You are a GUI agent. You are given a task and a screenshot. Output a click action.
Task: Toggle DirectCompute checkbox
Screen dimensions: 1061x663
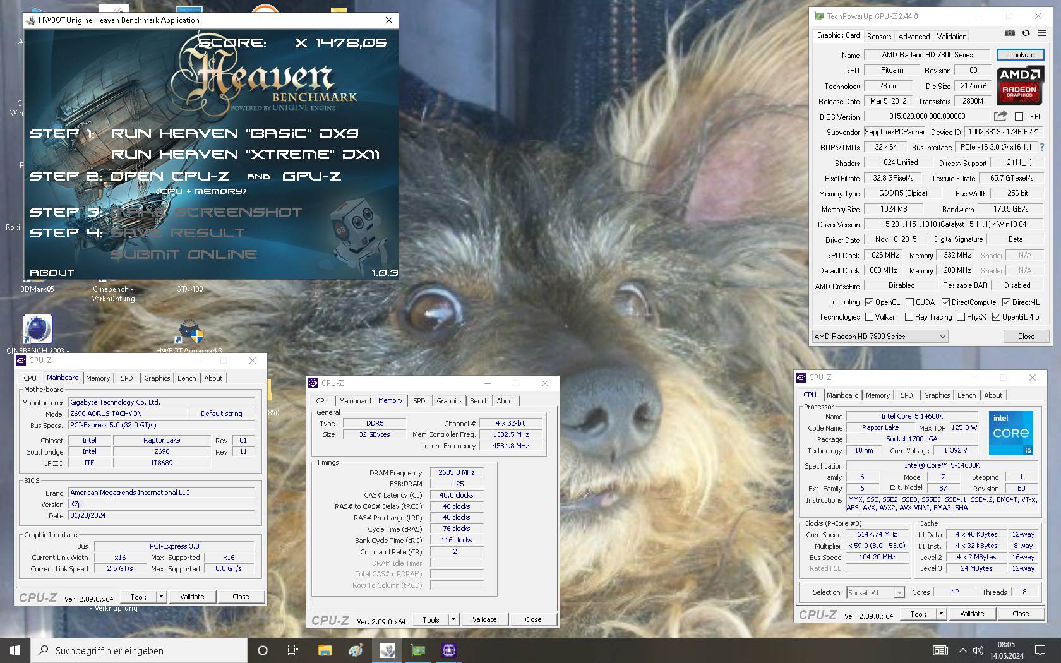point(945,302)
